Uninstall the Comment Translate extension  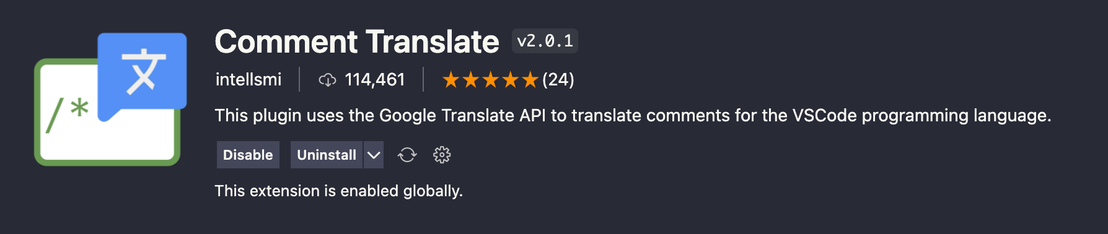(x=327, y=155)
